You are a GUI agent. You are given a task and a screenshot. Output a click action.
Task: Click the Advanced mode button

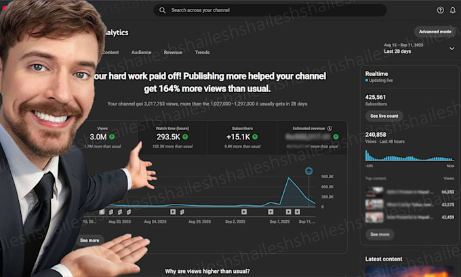435,32
